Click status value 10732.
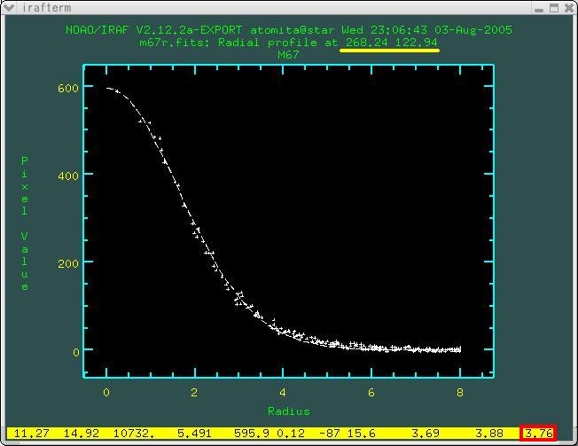Screen dimensions: 578x446 tap(134, 433)
